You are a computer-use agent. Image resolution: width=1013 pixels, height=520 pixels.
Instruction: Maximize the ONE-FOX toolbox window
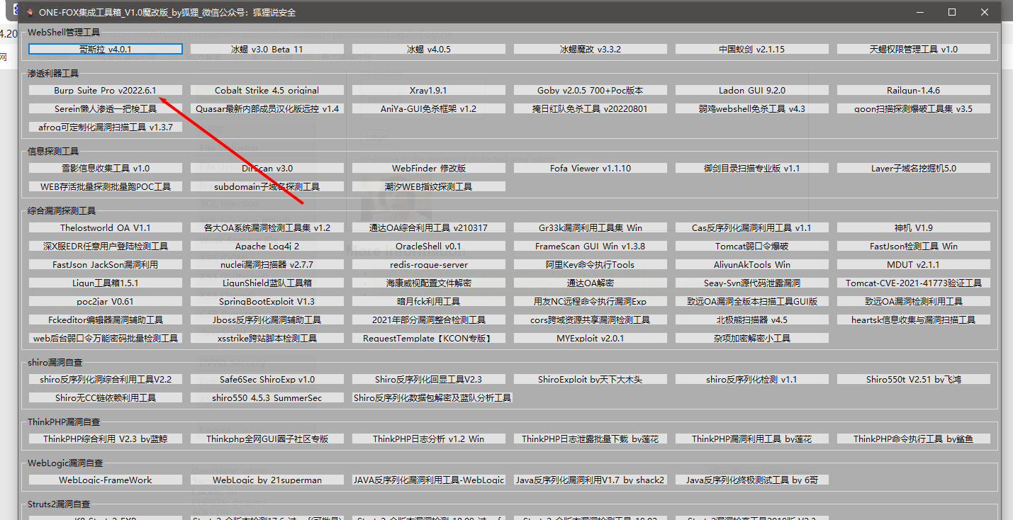(952, 12)
